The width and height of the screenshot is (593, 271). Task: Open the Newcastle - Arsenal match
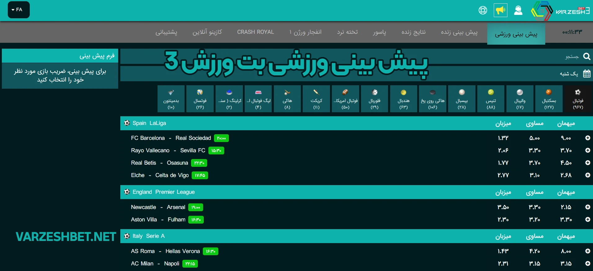point(158,207)
